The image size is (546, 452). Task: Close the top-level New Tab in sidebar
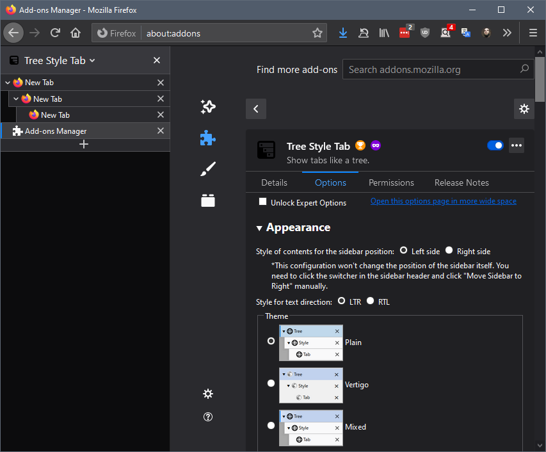tap(161, 83)
